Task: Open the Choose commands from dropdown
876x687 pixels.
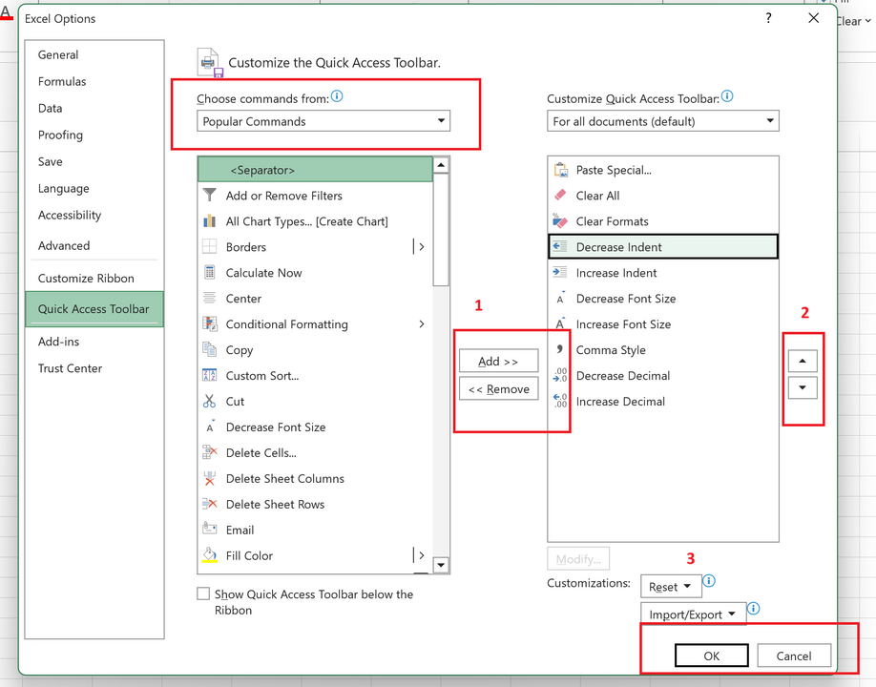Action: pos(323,121)
